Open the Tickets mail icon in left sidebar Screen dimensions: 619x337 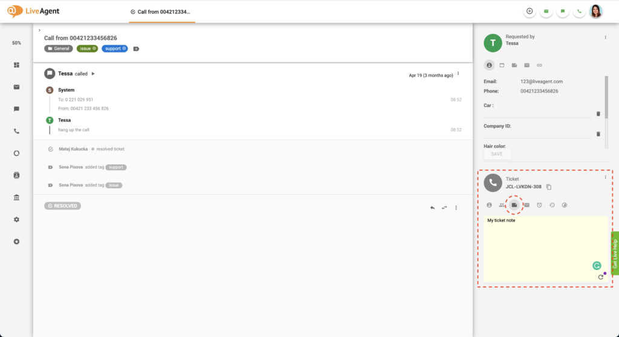point(16,87)
